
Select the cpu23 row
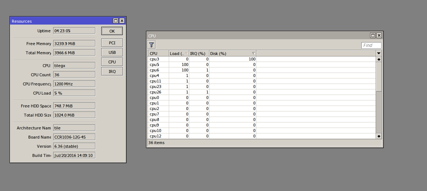click(262, 87)
